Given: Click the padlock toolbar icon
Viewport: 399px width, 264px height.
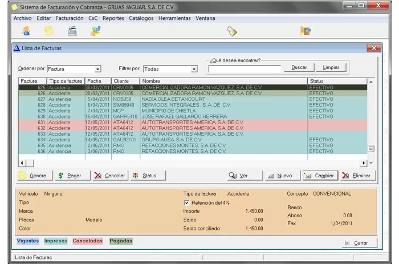Looking at the screenshot, I should tap(232, 31).
